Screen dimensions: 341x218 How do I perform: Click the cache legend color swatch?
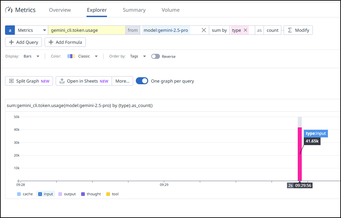click(x=19, y=194)
